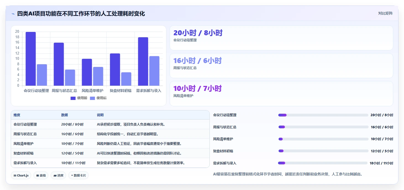Click the 表格 chip

41,175
